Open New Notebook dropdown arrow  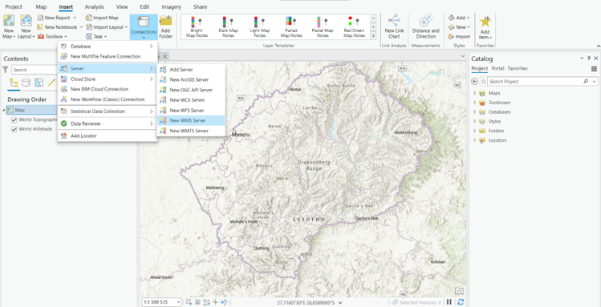[x=81, y=27]
